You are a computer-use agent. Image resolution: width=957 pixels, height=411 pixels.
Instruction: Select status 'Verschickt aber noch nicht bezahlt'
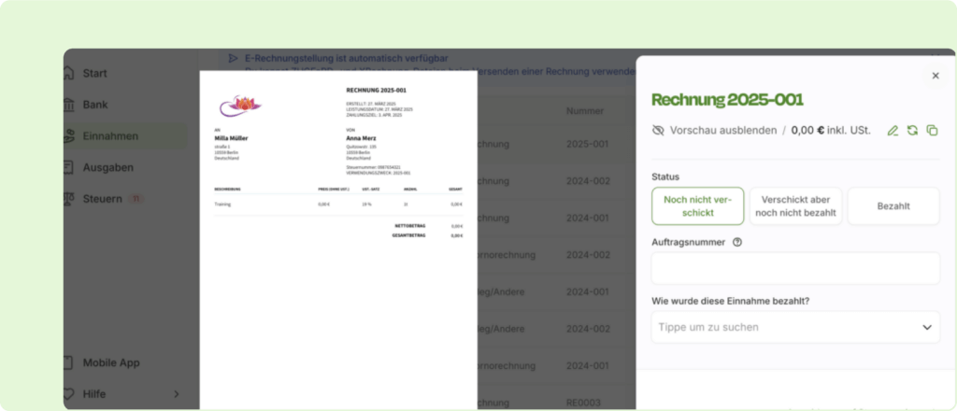click(795, 206)
